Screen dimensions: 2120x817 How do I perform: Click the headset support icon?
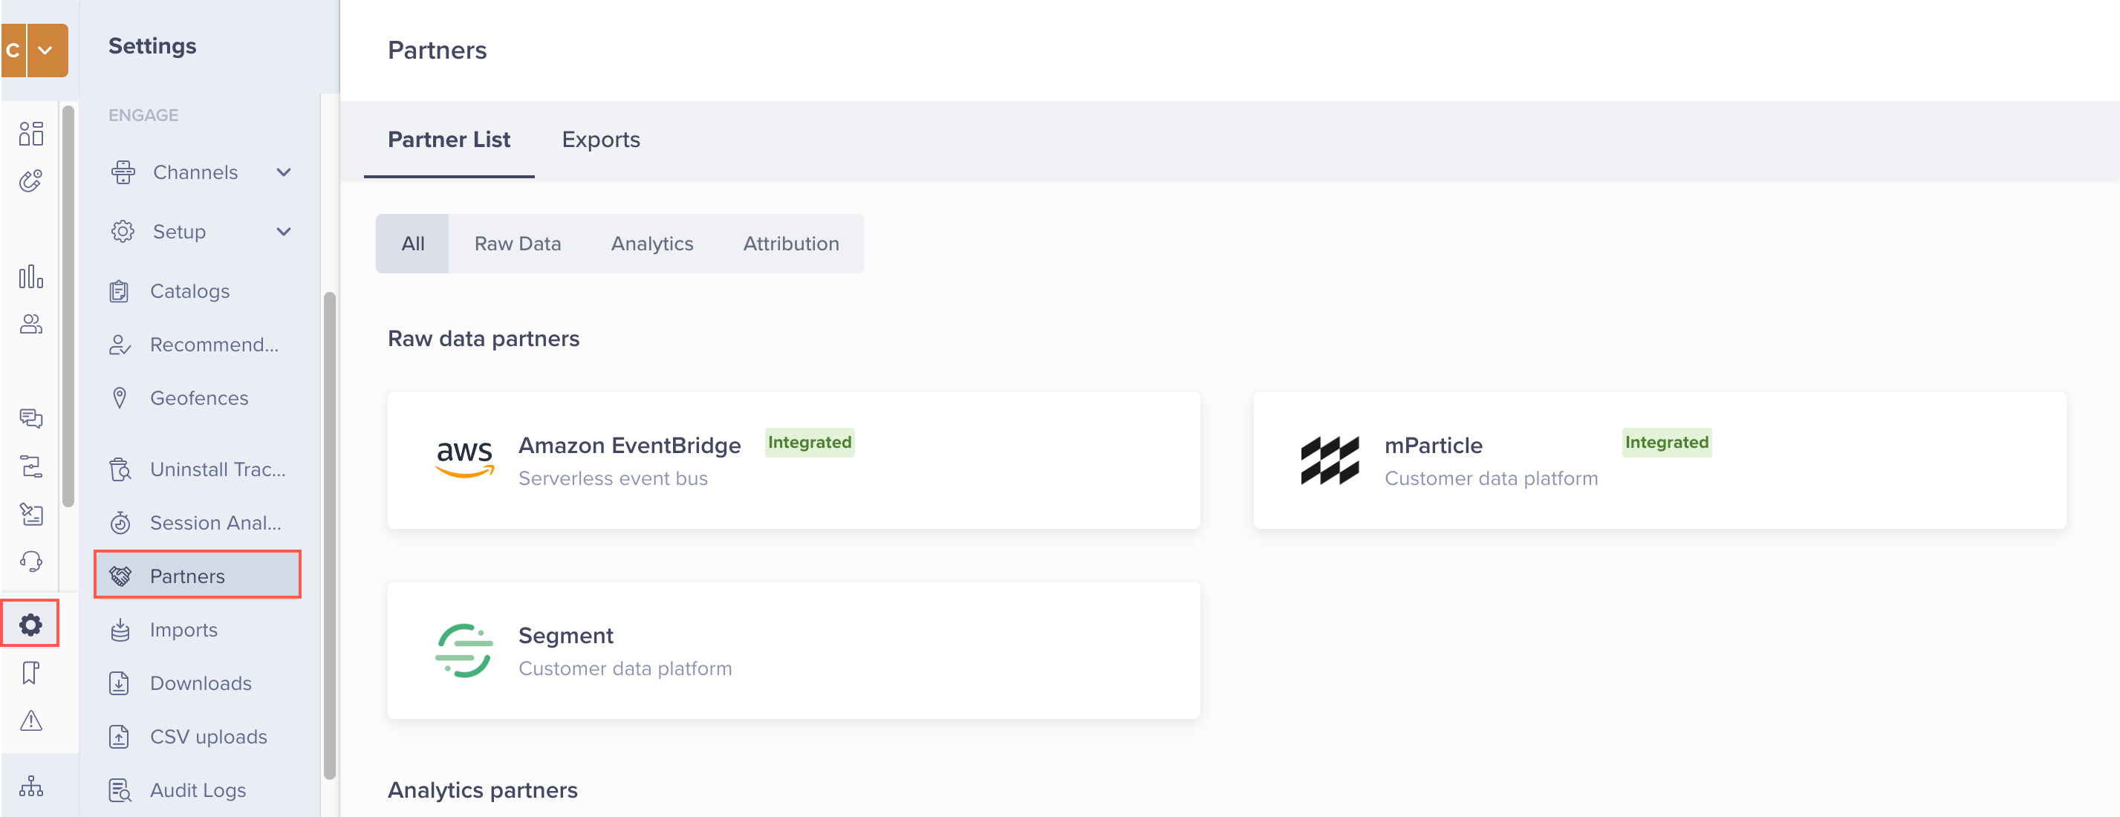30,561
